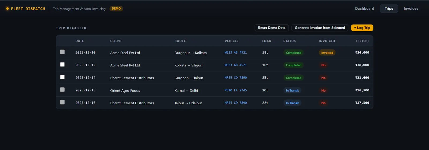Click the FREIGHT column header
This screenshot has height=150, width=429.
tap(363, 41)
